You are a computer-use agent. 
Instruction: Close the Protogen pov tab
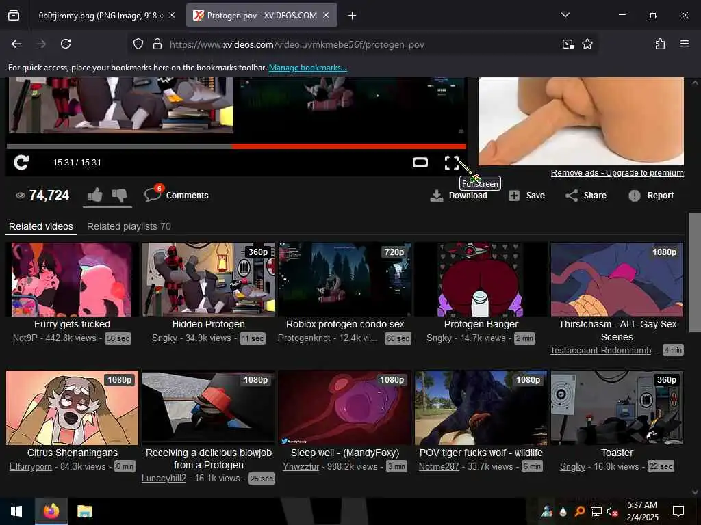point(326,16)
